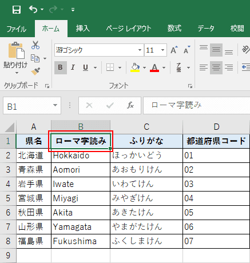The image size is (250, 263).
Task: Switch to the ページ レイアウト tab
Action: (129, 29)
